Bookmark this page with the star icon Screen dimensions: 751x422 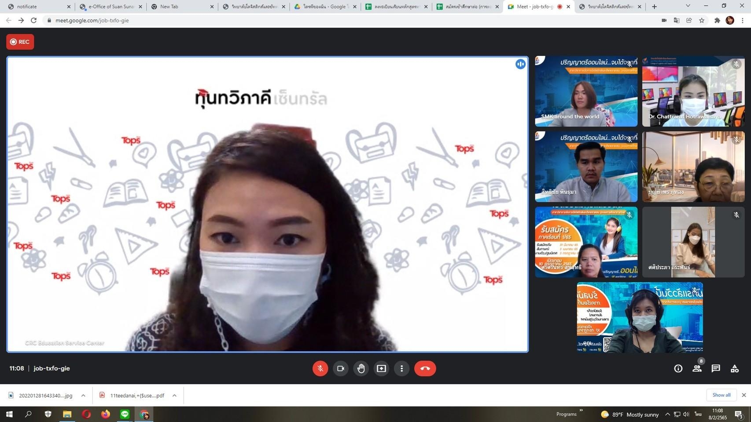pos(702,20)
